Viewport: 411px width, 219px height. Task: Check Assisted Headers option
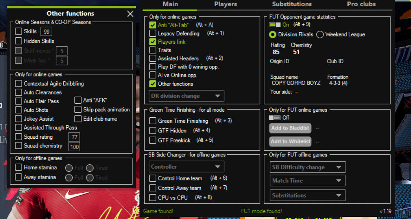pos(152,58)
